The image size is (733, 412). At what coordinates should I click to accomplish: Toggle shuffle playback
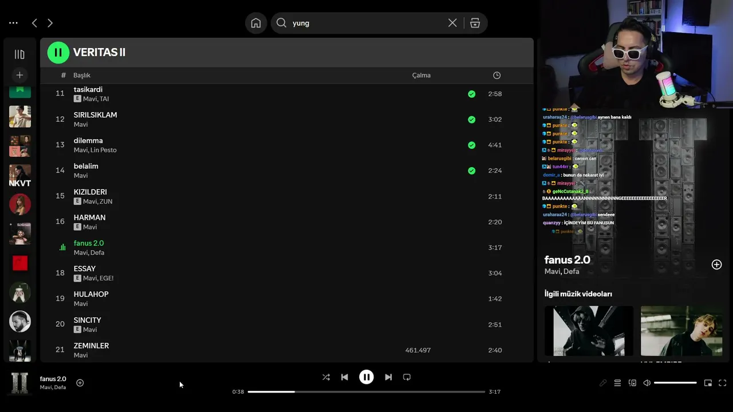[x=326, y=377]
